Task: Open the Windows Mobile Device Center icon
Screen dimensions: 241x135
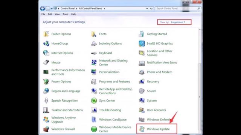Action: (x=94, y=129)
